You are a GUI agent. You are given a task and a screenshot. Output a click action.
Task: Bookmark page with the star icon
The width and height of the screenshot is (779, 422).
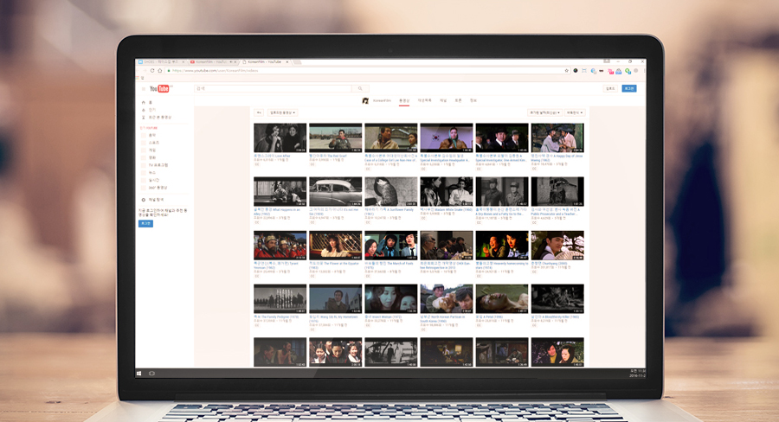[x=566, y=71]
